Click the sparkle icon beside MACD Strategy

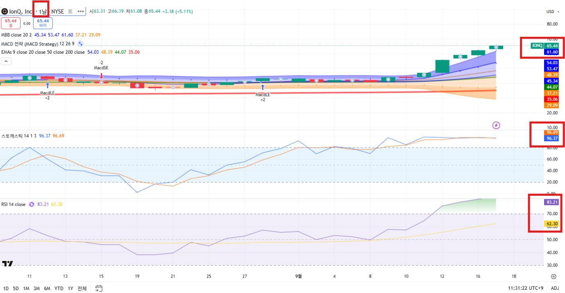80,43
